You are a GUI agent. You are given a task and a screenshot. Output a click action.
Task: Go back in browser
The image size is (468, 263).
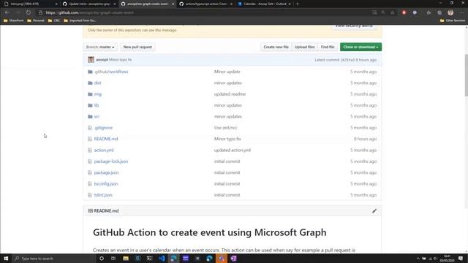pos(7,12)
